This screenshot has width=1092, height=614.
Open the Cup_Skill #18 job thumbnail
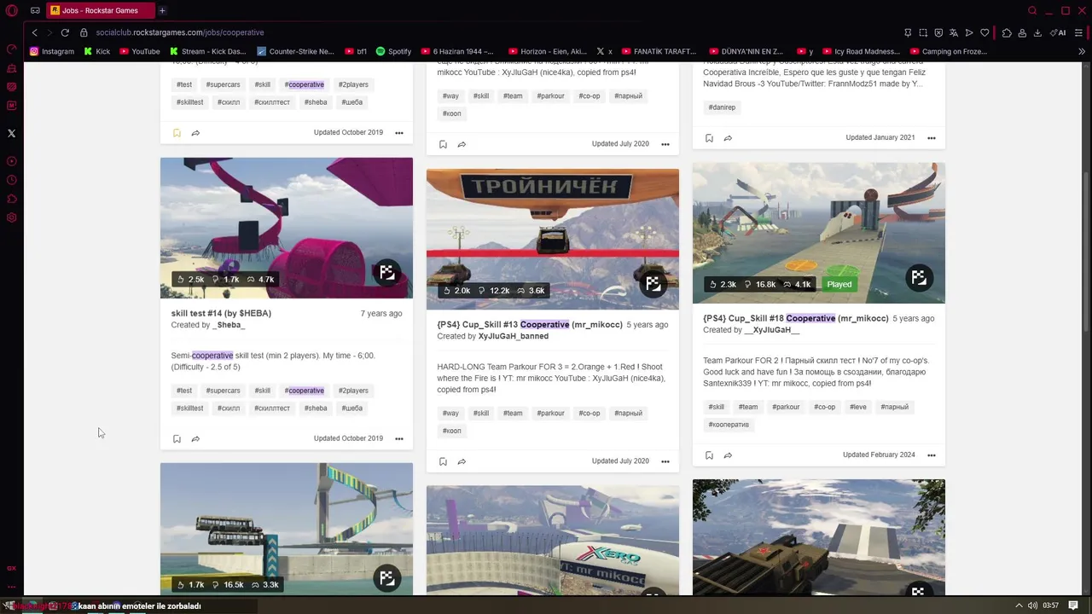tap(819, 233)
